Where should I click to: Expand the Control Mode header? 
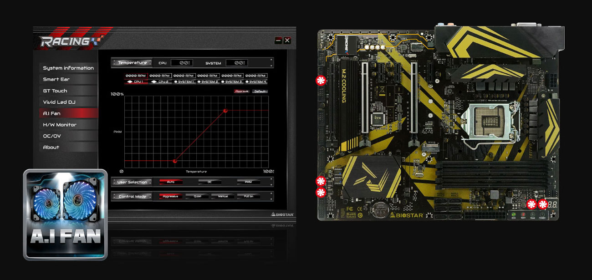(x=132, y=196)
